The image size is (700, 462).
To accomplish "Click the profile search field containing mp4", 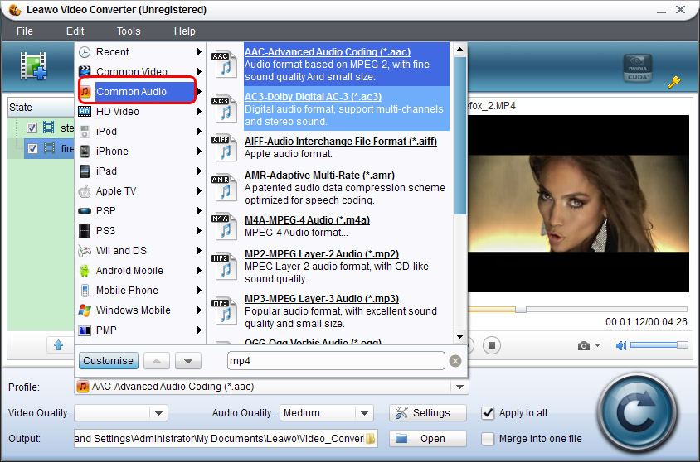I will click(x=336, y=361).
